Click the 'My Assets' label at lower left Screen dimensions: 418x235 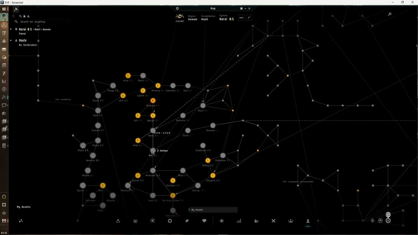24,207
